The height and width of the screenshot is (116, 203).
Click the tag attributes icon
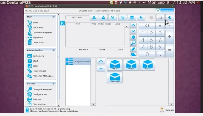(133, 54)
